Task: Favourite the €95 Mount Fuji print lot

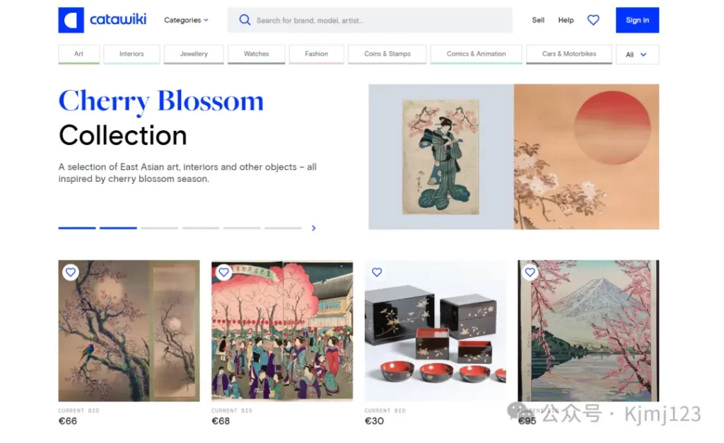Action: [x=530, y=272]
